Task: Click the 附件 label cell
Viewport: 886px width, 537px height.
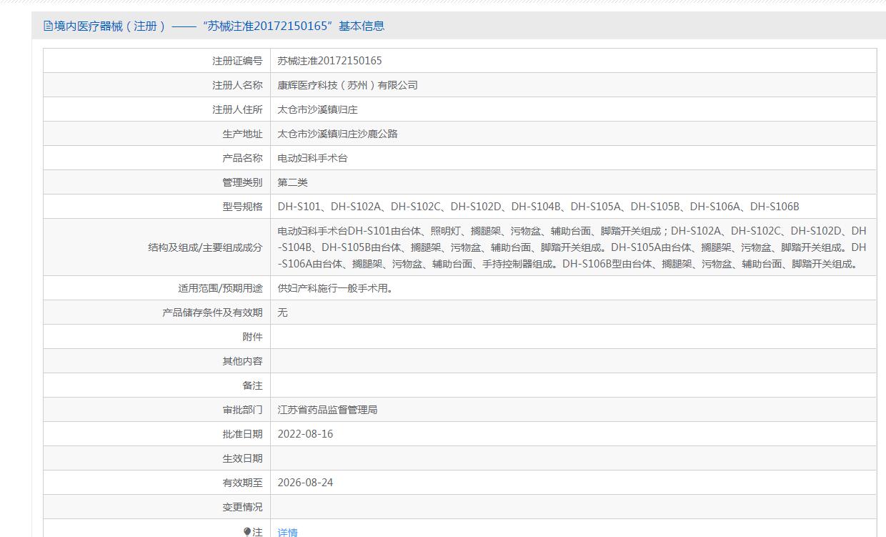Action: click(x=157, y=337)
